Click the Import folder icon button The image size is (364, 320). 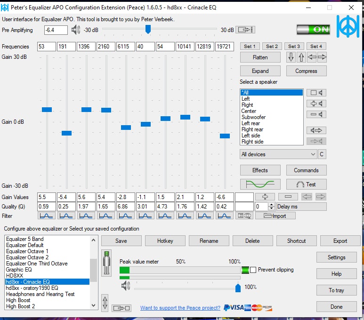279,216
